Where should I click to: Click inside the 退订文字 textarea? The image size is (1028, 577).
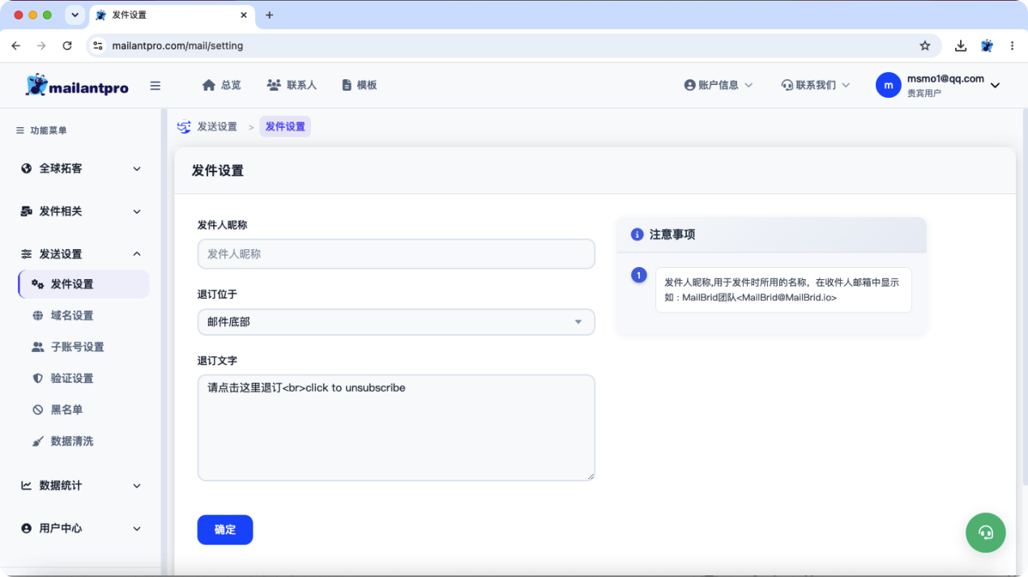click(x=396, y=427)
